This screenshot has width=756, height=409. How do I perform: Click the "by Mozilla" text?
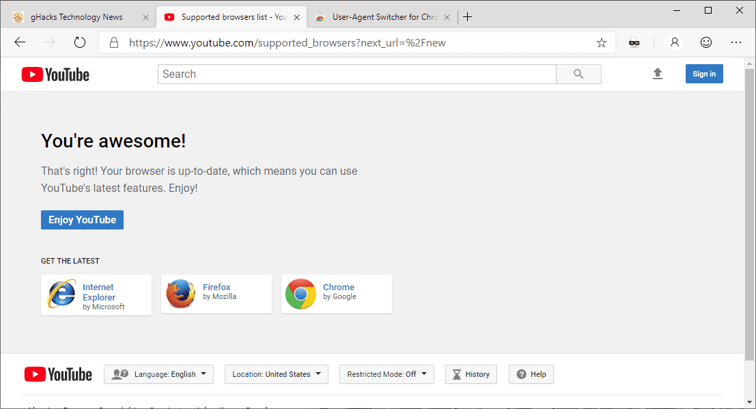point(219,296)
